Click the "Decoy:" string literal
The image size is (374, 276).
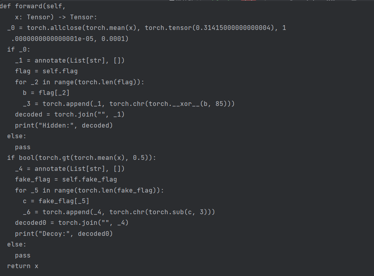[54, 233]
